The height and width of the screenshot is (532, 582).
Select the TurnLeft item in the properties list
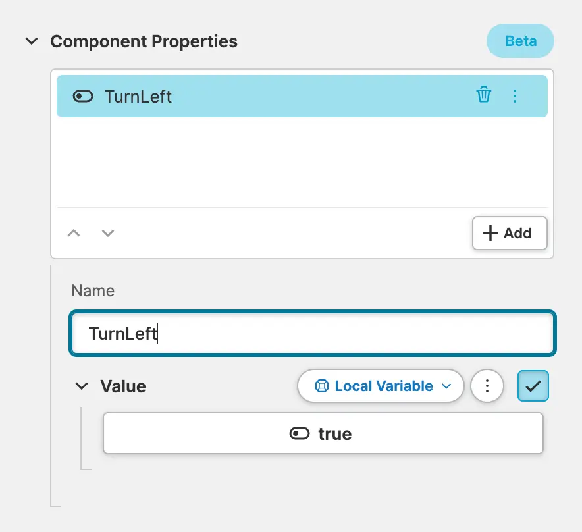263,96
